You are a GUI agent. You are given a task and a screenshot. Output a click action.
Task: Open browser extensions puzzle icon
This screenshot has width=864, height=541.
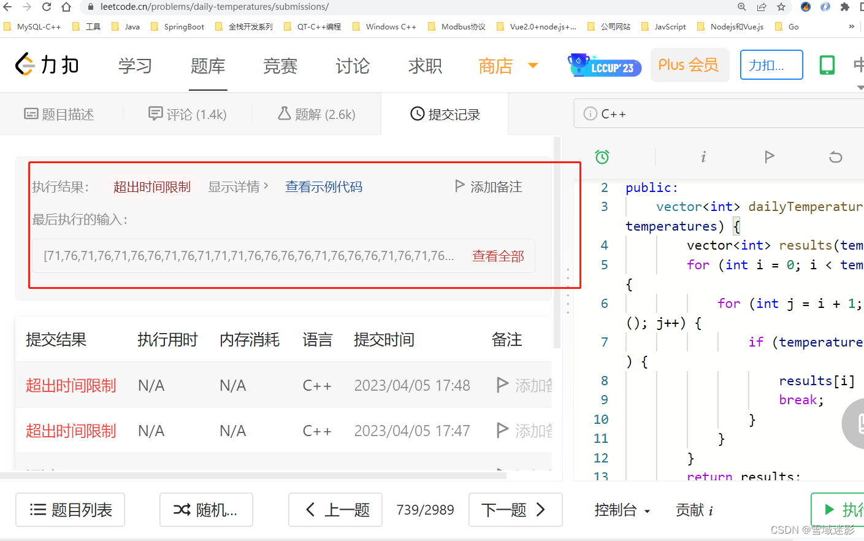[845, 7]
